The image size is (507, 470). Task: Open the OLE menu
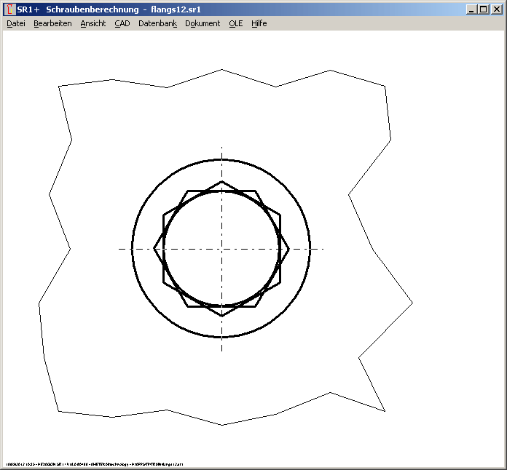coord(235,23)
